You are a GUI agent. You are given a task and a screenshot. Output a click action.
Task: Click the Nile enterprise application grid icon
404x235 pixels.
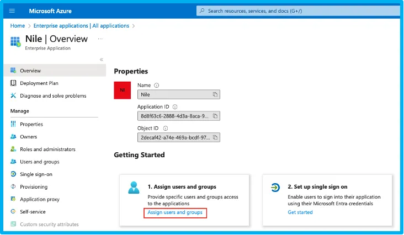click(x=15, y=41)
